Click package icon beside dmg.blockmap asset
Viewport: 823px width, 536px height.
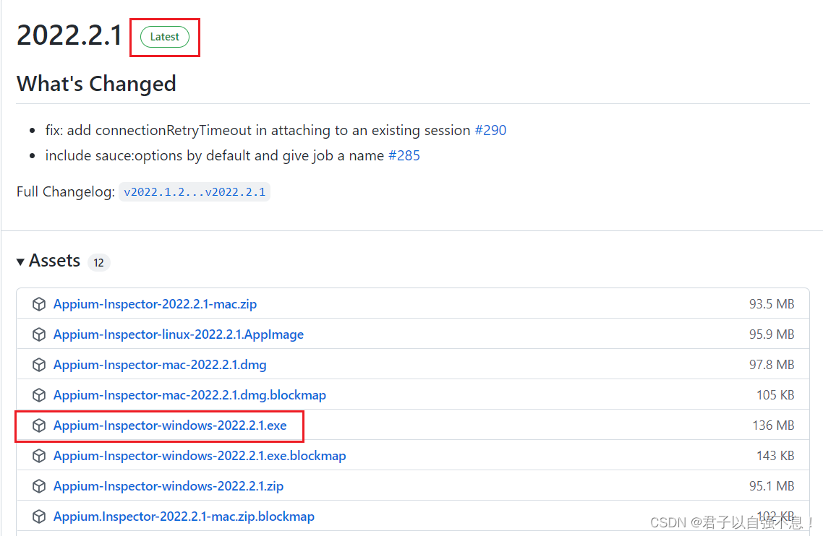click(x=39, y=395)
